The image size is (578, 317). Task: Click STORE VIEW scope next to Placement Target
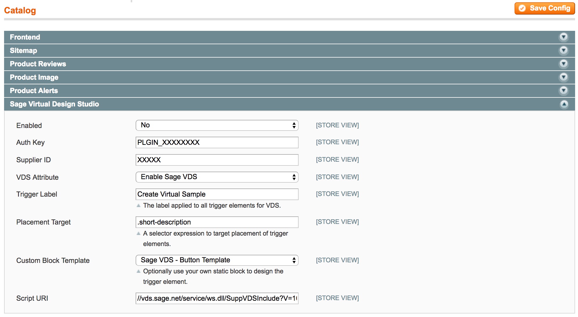[337, 222]
